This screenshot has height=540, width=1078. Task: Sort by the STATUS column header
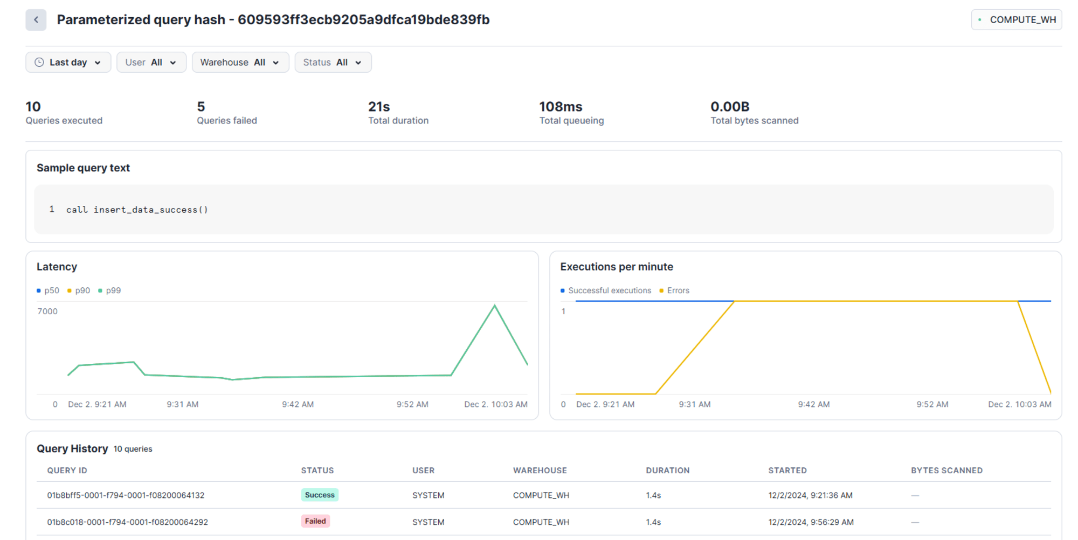point(317,470)
